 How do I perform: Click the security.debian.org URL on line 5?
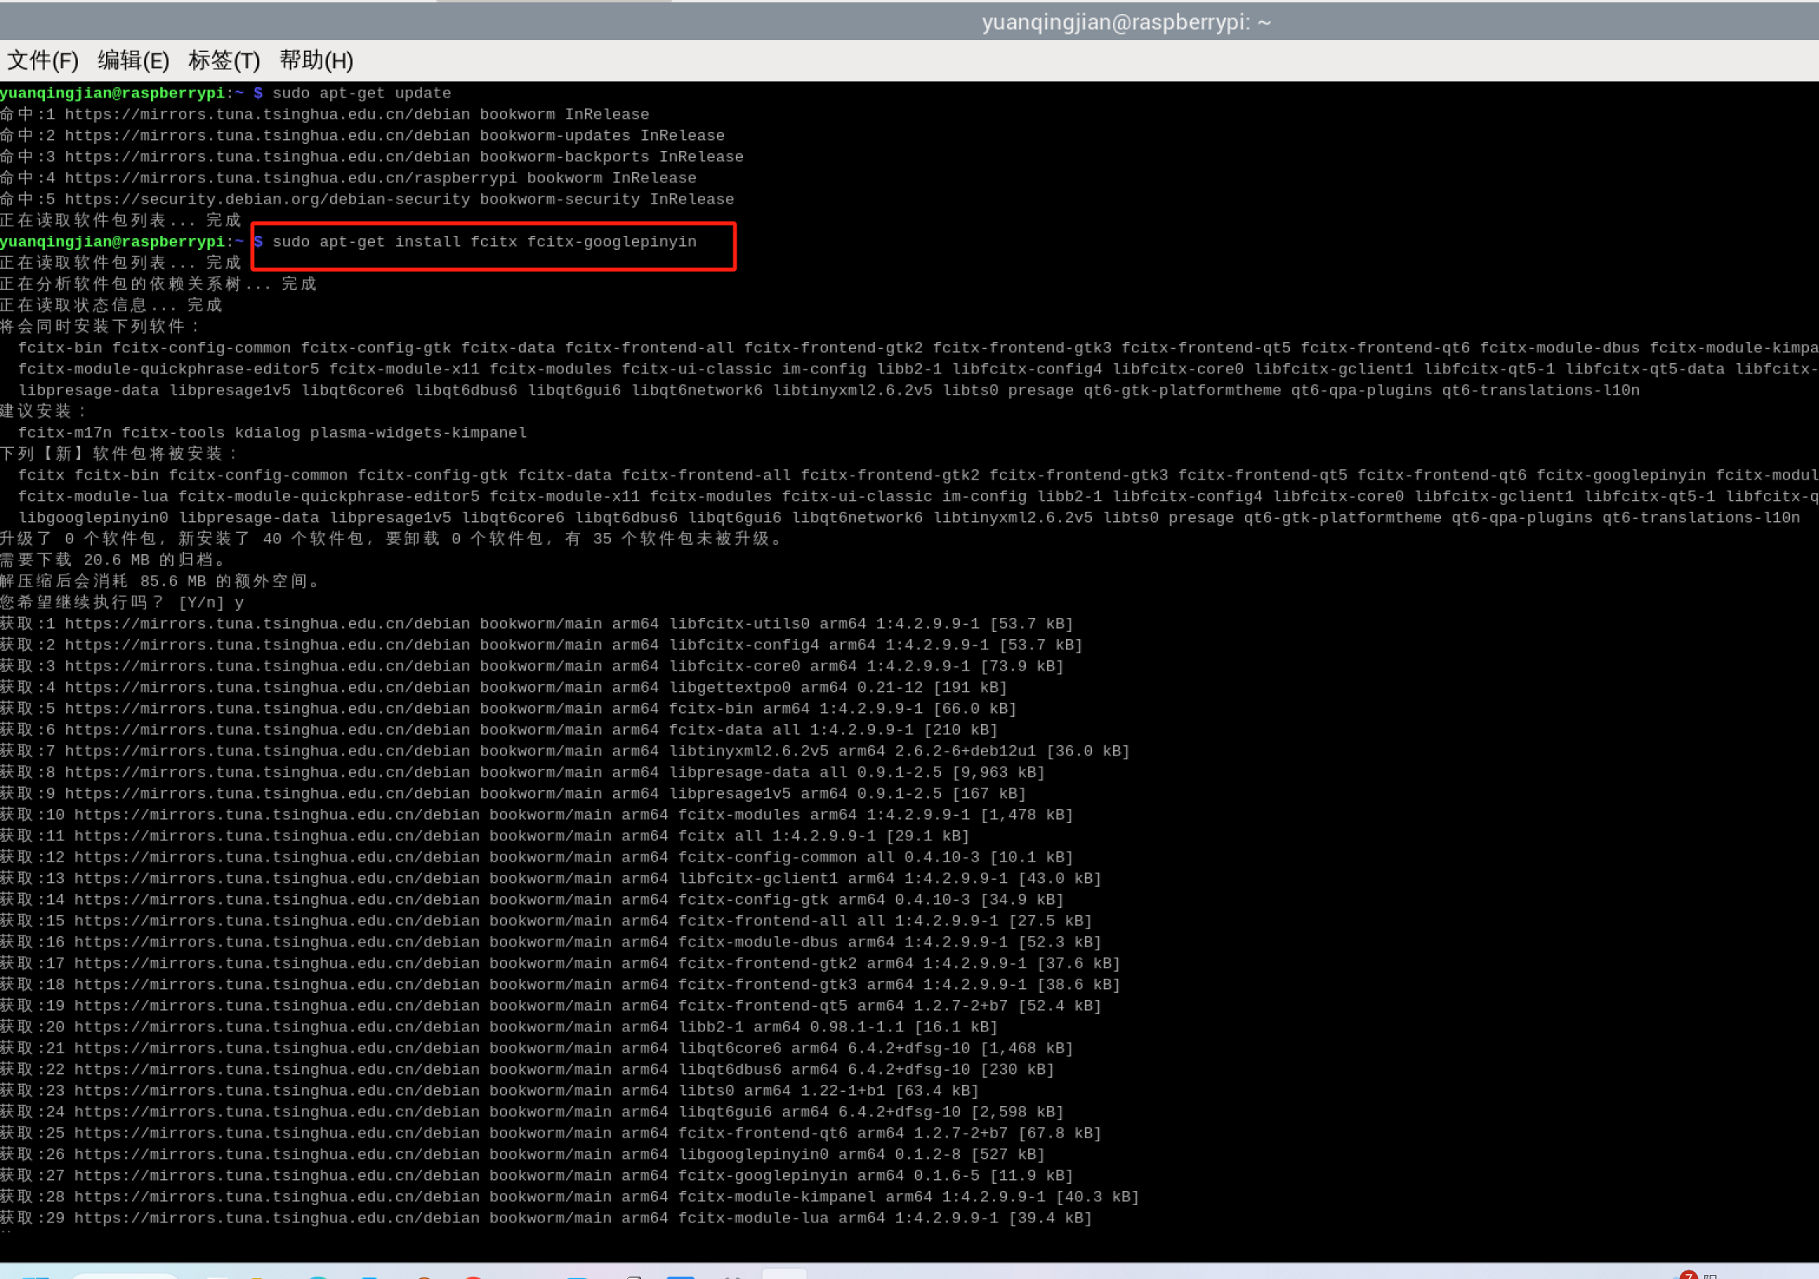click(267, 200)
